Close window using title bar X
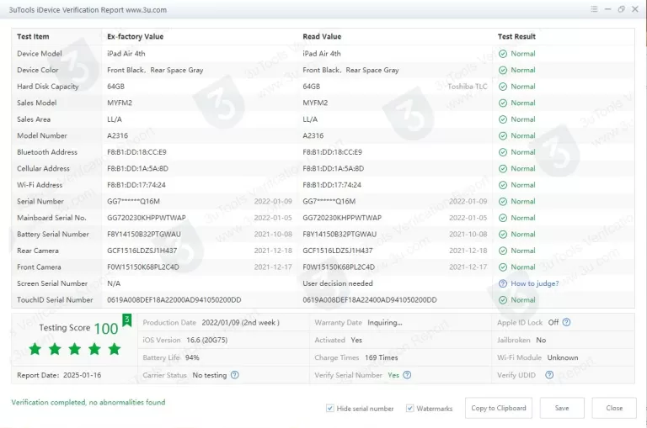 tap(635, 9)
